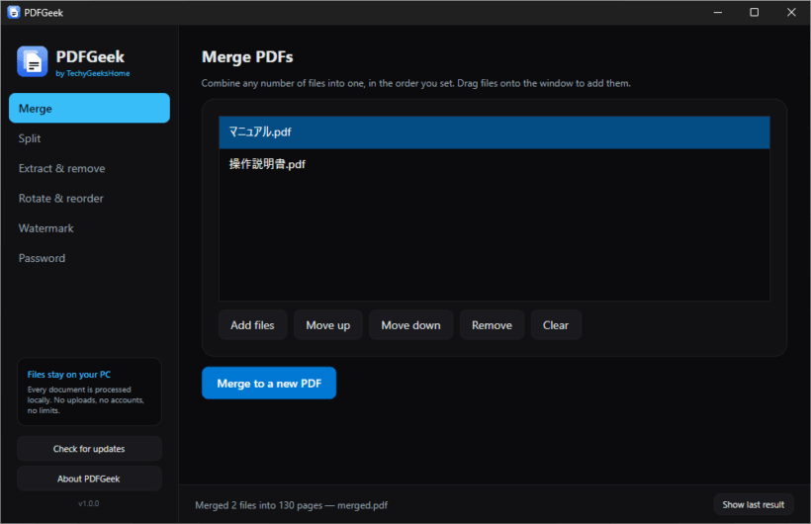Click the PDFGeek title bar app icon
This screenshot has width=811, height=524.
point(14,13)
